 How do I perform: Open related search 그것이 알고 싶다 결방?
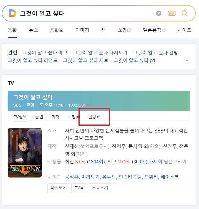click(155, 53)
